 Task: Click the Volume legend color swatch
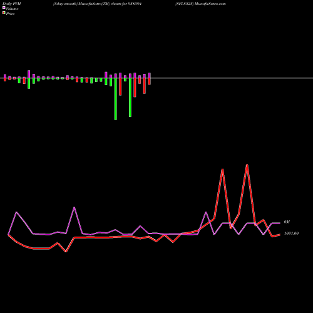click(x=4, y=8)
